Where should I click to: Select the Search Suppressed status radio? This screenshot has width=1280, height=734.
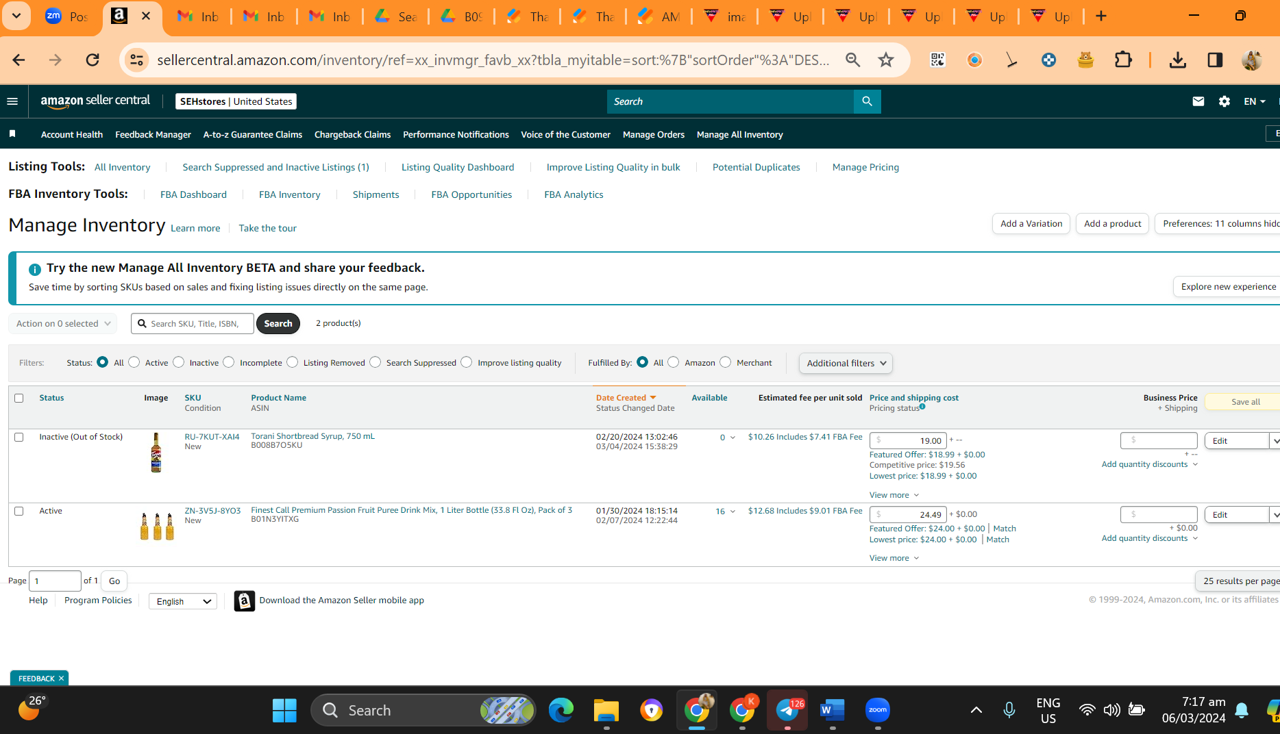pos(376,362)
